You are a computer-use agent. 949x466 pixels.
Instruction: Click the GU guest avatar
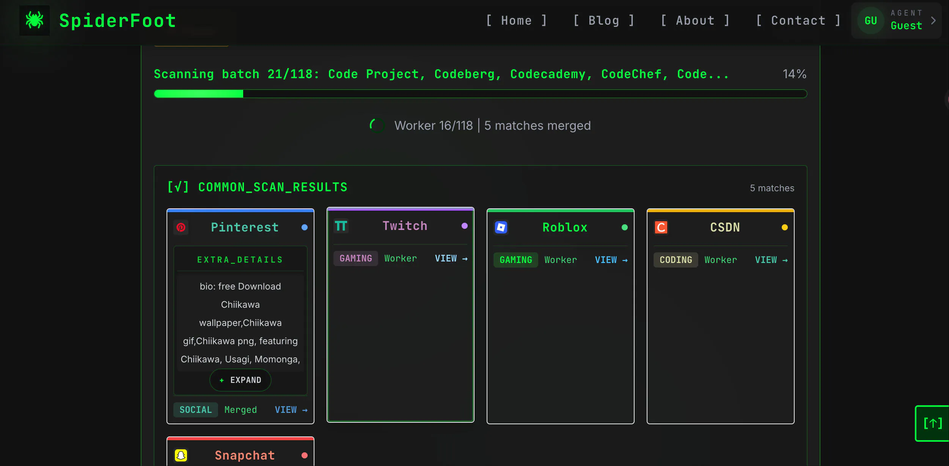(x=871, y=20)
